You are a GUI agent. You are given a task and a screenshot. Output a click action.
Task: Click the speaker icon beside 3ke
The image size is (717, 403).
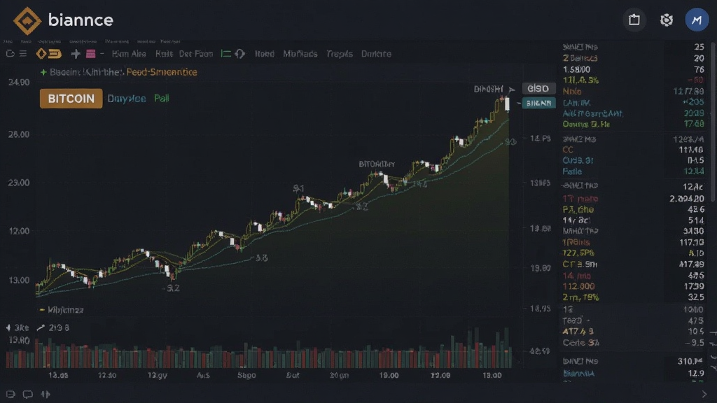(x=8, y=327)
